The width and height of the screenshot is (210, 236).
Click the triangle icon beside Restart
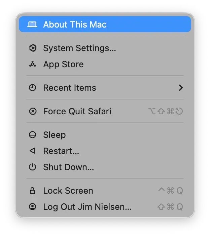[33, 151]
